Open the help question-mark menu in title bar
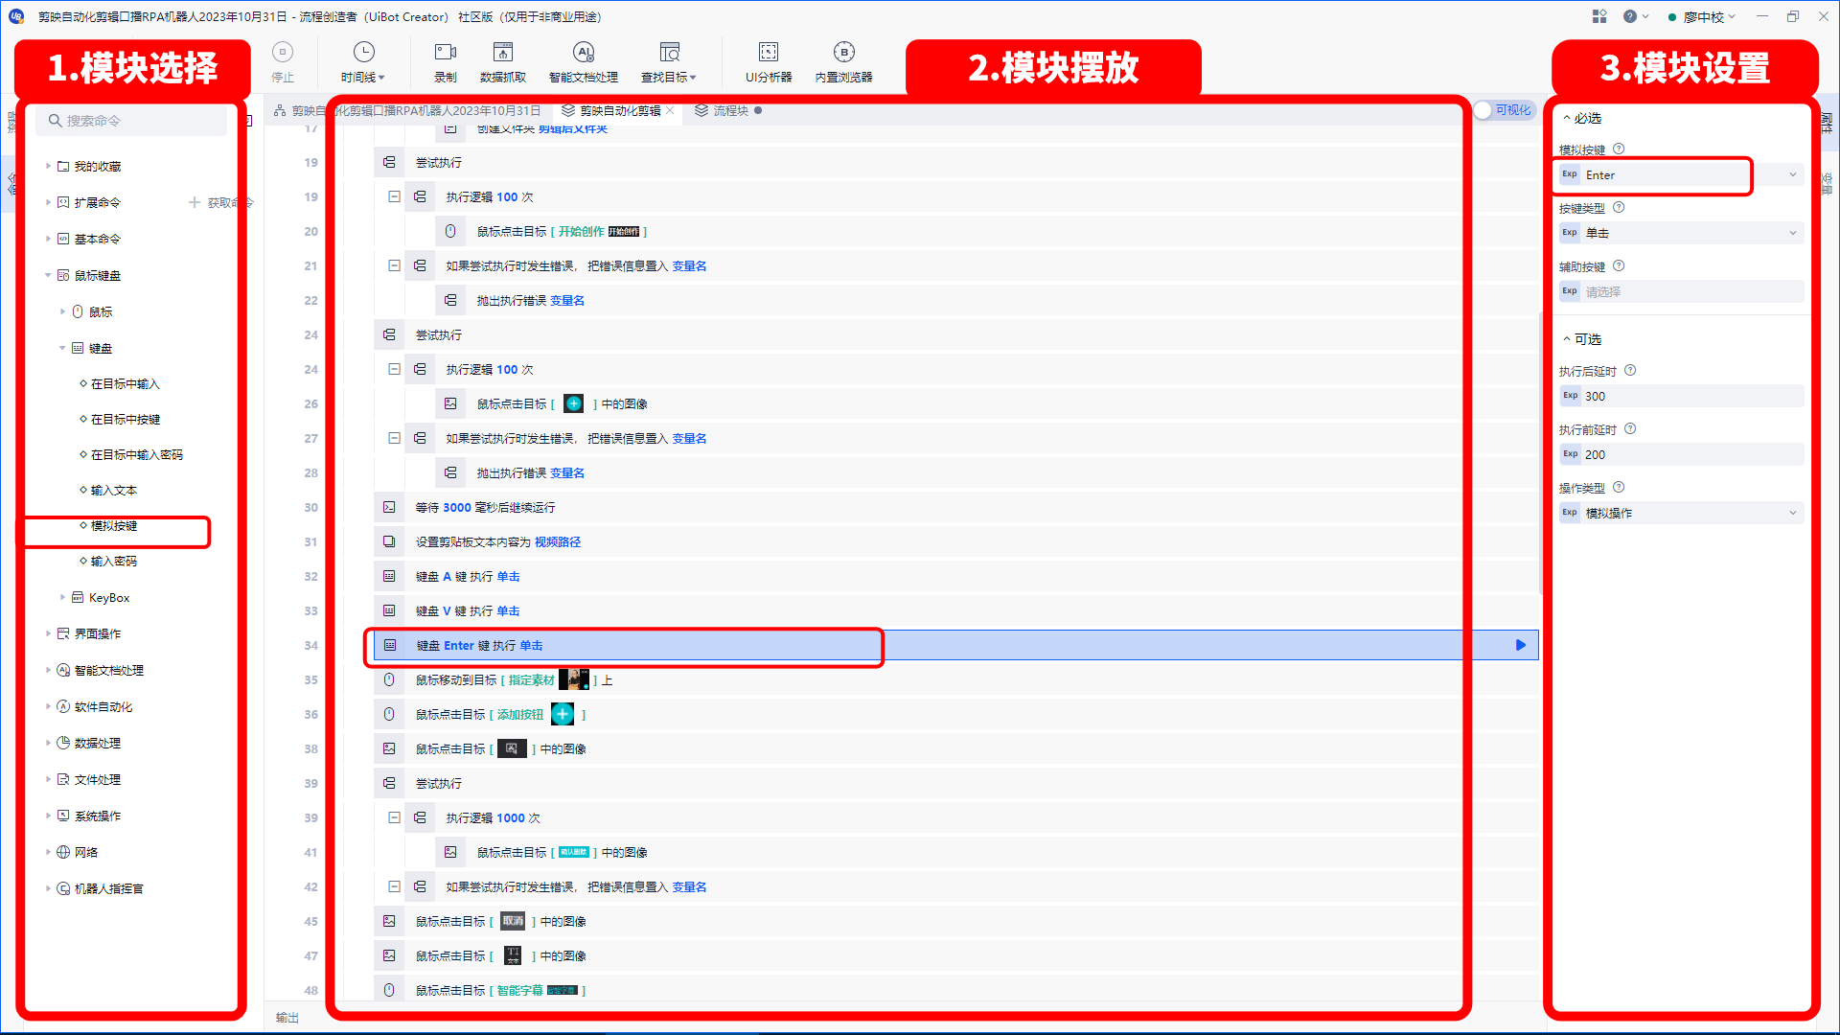 (1635, 16)
